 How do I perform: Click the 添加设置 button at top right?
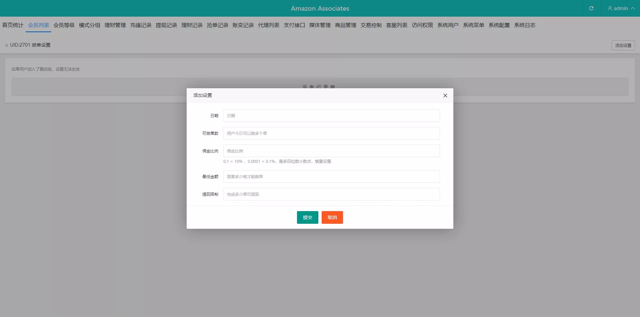(623, 45)
